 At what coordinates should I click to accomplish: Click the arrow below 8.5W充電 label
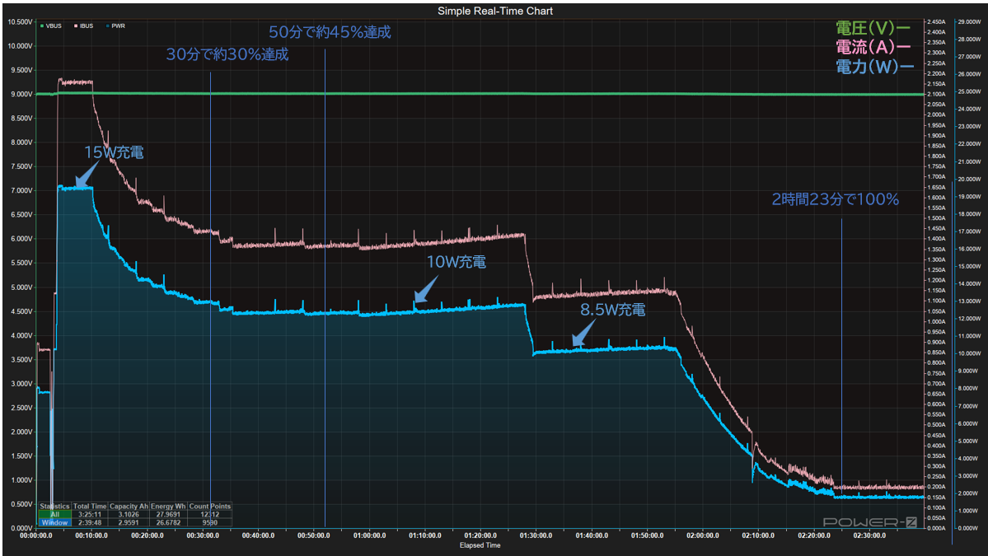click(584, 333)
